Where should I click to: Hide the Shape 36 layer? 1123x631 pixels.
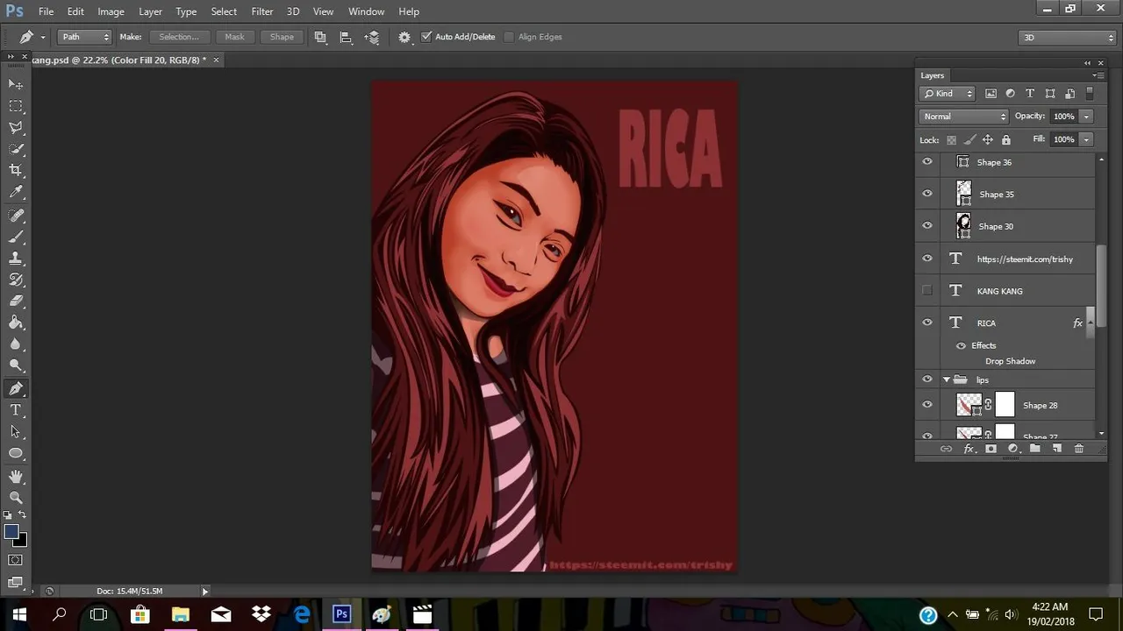pos(927,162)
